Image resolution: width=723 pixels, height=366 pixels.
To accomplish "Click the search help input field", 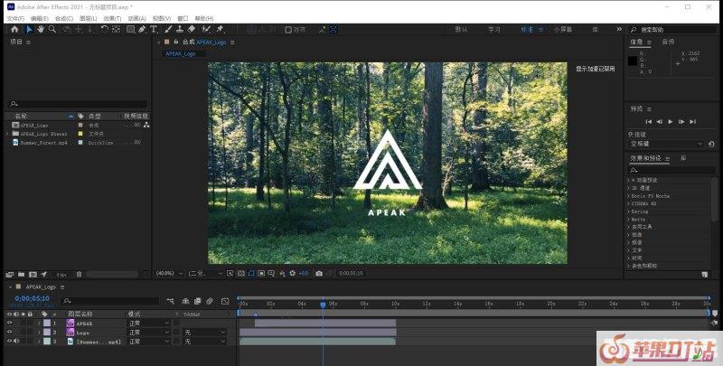I will click(674, 30).
